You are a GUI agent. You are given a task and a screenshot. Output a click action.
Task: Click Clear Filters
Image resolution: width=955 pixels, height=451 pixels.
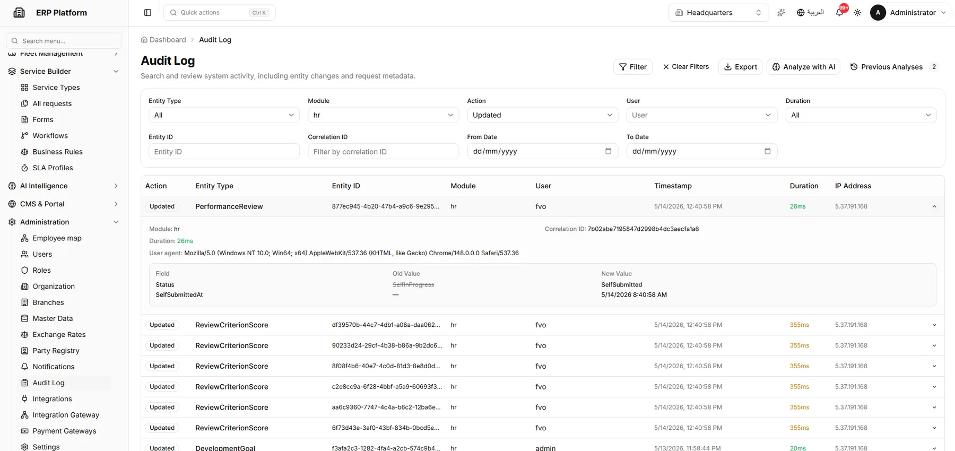[685, 67]
